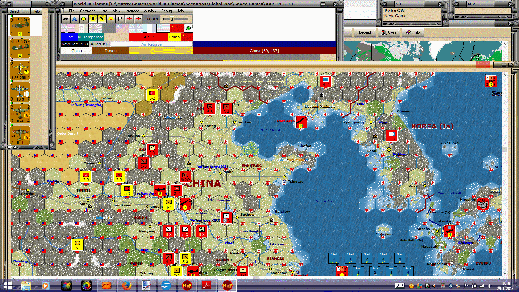Select the Soviet red flag
Screen dimensions: 519x292
(x=177, y=28)
